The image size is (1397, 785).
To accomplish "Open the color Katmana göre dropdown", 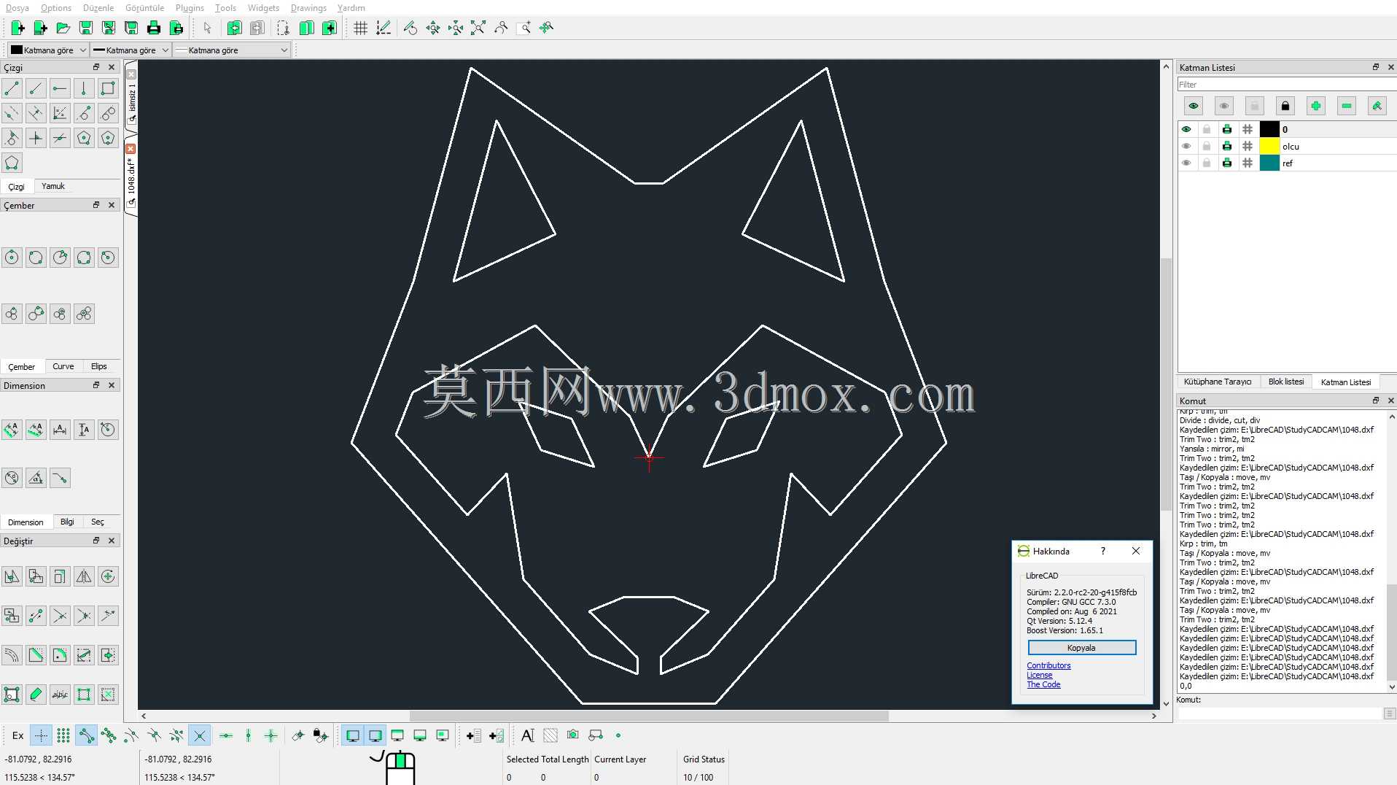I will click(x=48, y=50).
